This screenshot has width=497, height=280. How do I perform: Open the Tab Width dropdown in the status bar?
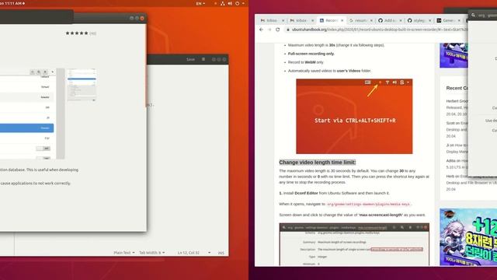(152, 253)
